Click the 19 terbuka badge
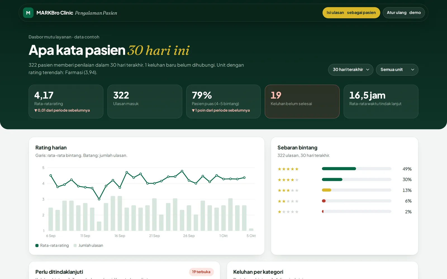 [201, 272]
